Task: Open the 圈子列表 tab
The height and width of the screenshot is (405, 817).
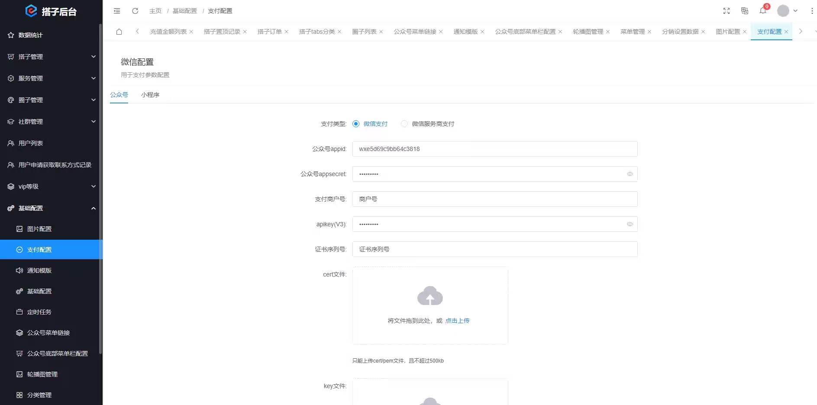Action: coord(364,32)
